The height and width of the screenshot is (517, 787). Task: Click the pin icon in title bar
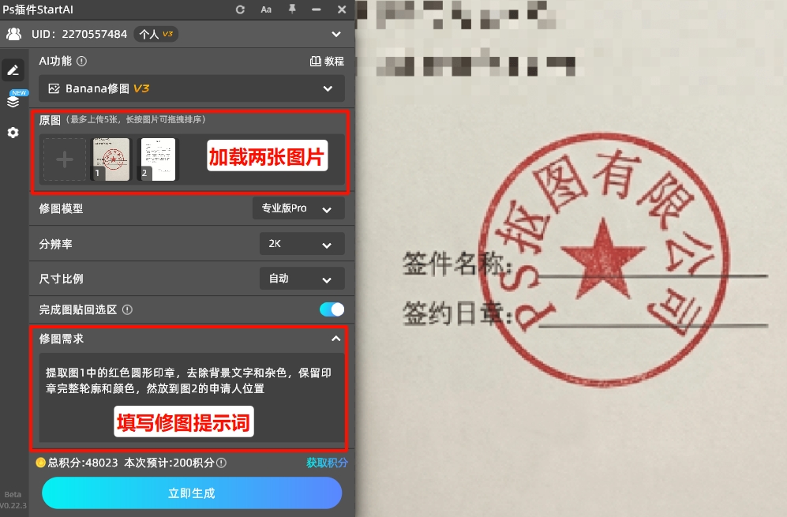click(290, 9)
